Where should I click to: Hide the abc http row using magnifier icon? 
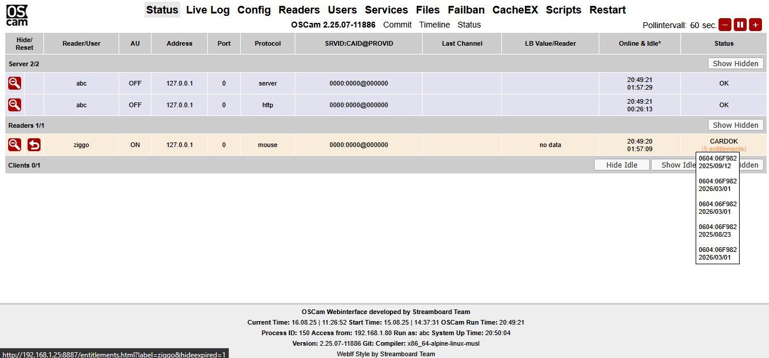pyautogui.click(x=15, y=105)
